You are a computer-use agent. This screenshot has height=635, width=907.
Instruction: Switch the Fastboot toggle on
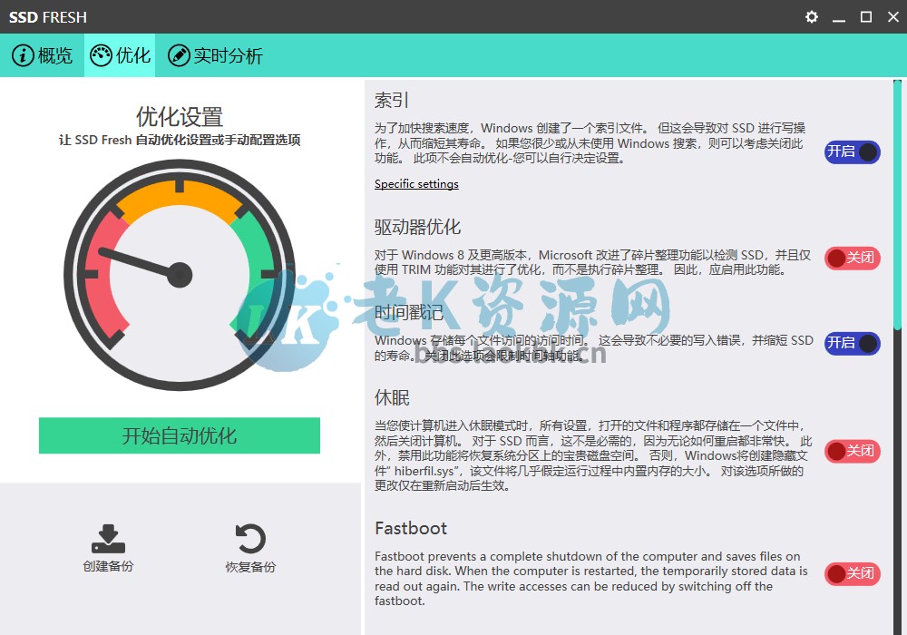[852, 573]
